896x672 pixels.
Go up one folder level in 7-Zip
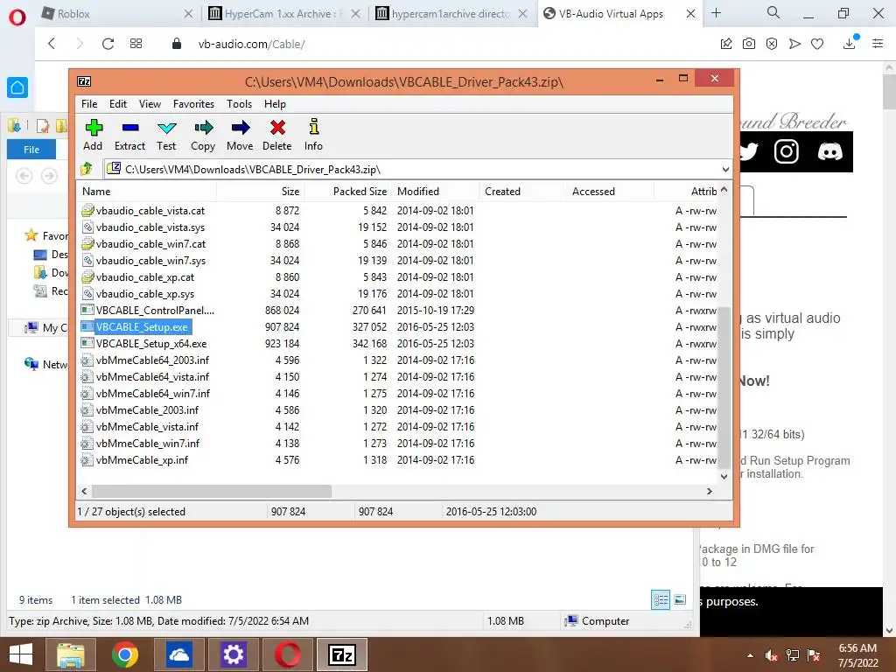(x=87, y=169)
